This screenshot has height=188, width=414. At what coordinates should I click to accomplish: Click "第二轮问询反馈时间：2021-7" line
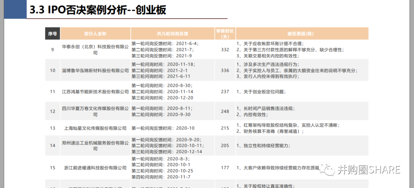pos(163,50)
